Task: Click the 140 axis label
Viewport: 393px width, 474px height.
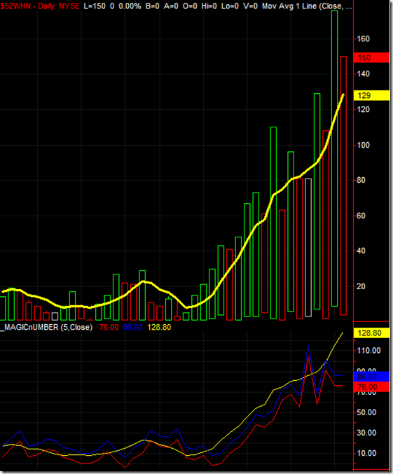Action: (363, 74)
